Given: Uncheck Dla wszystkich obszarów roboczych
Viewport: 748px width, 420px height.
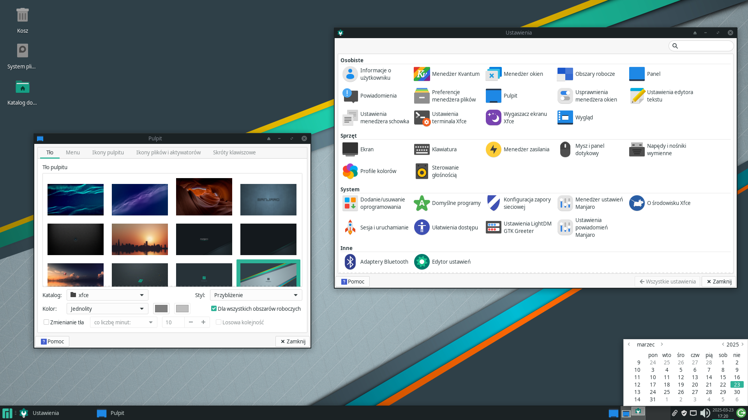Looking at the screenshot, I should [x=214, y=309].
